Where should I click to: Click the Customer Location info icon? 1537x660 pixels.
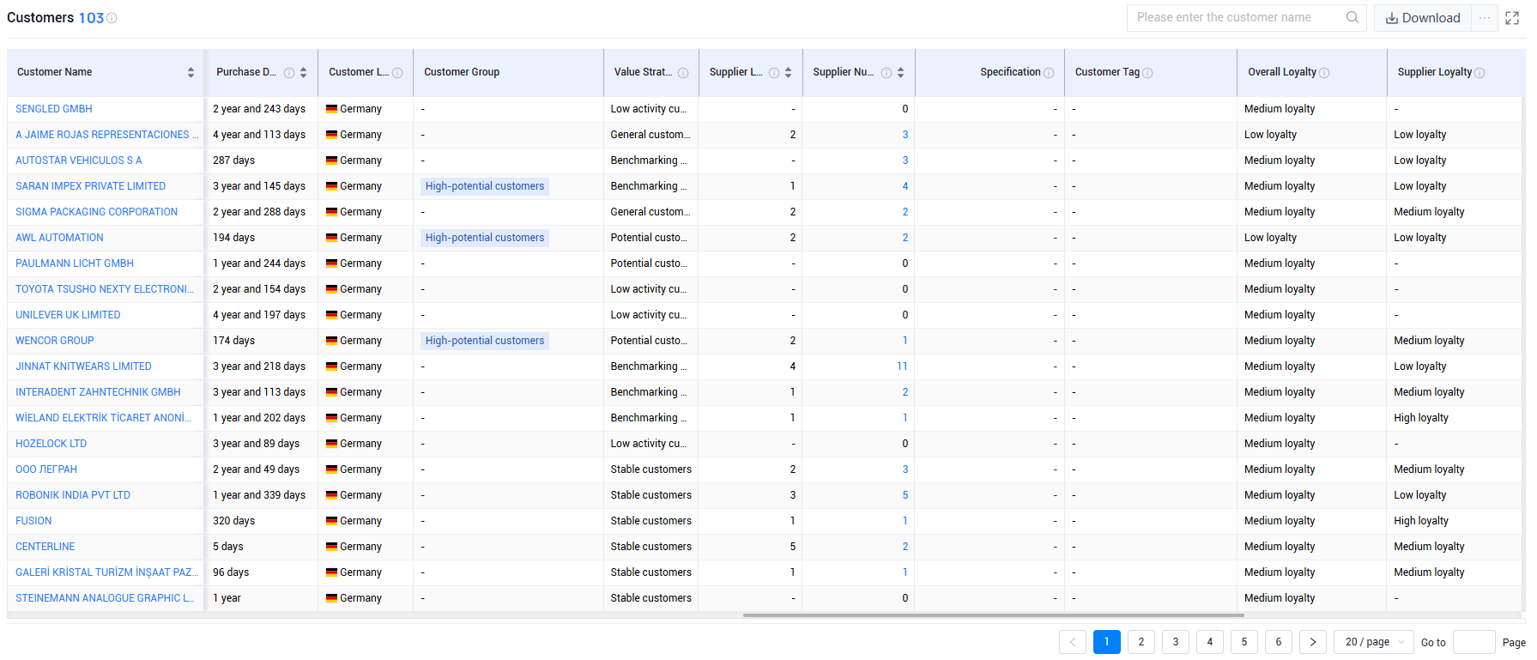397,73
